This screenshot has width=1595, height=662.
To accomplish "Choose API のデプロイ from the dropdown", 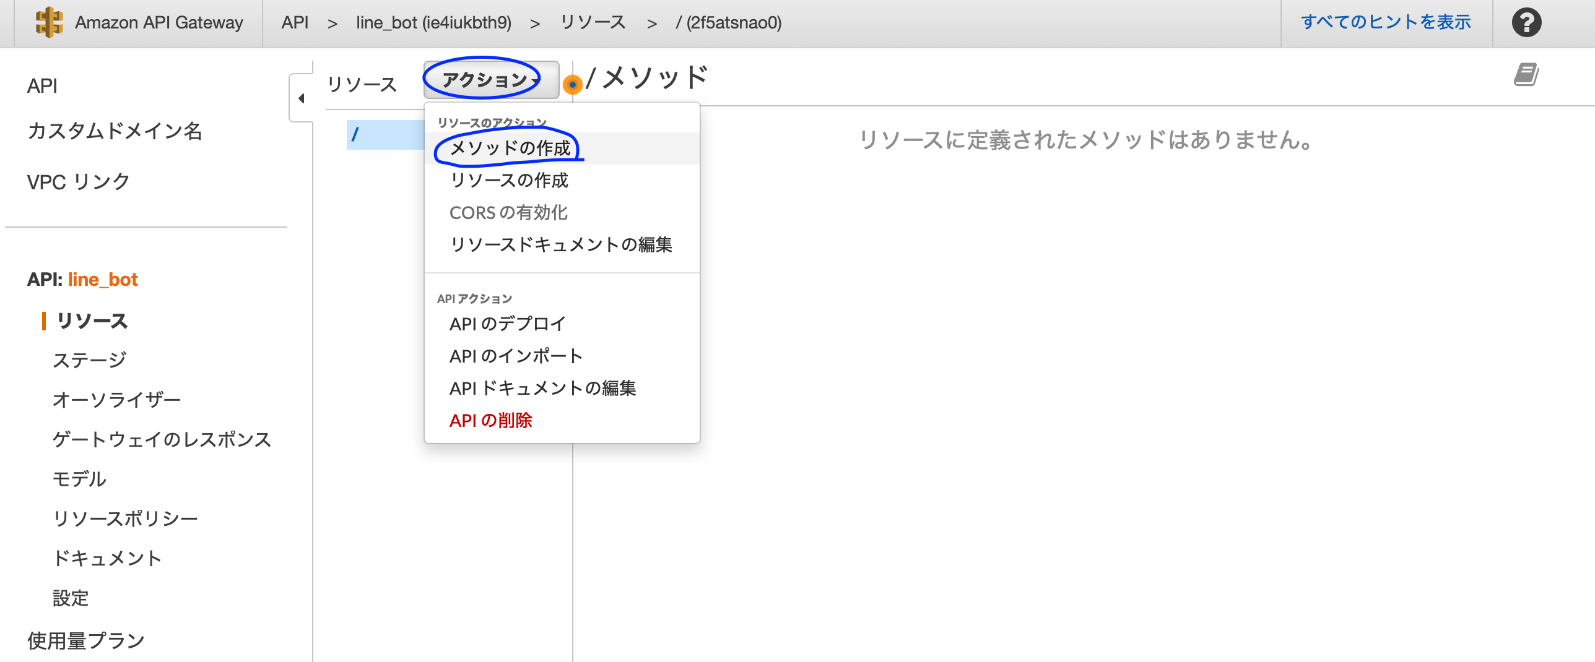I will [508, 323].
